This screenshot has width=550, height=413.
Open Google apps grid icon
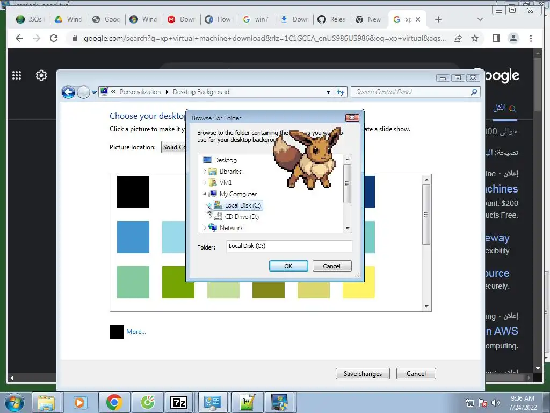point(17,75)
